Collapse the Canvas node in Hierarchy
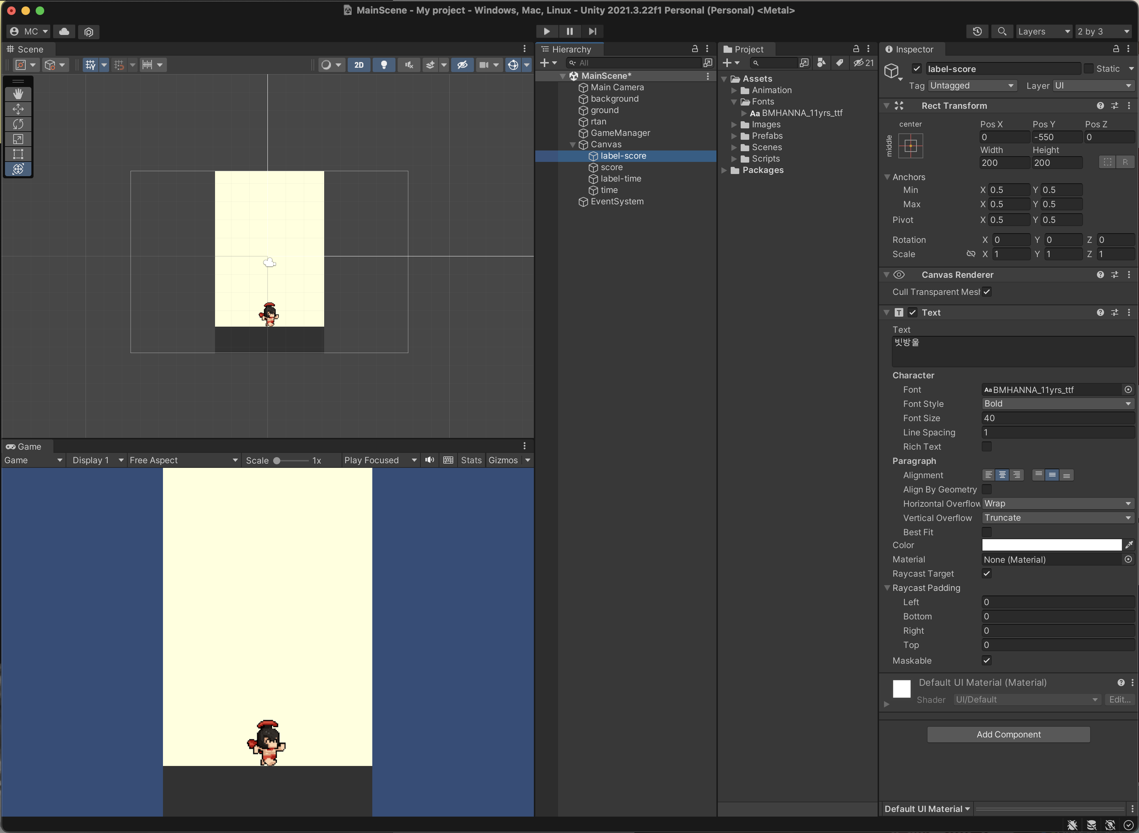 coord(573,145)
